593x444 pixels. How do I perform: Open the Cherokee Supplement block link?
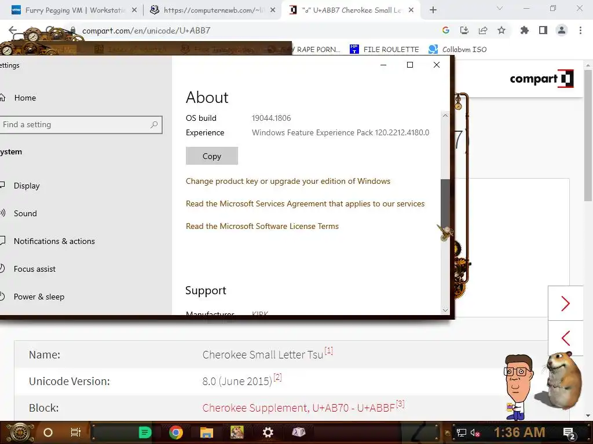coord(299,408)
